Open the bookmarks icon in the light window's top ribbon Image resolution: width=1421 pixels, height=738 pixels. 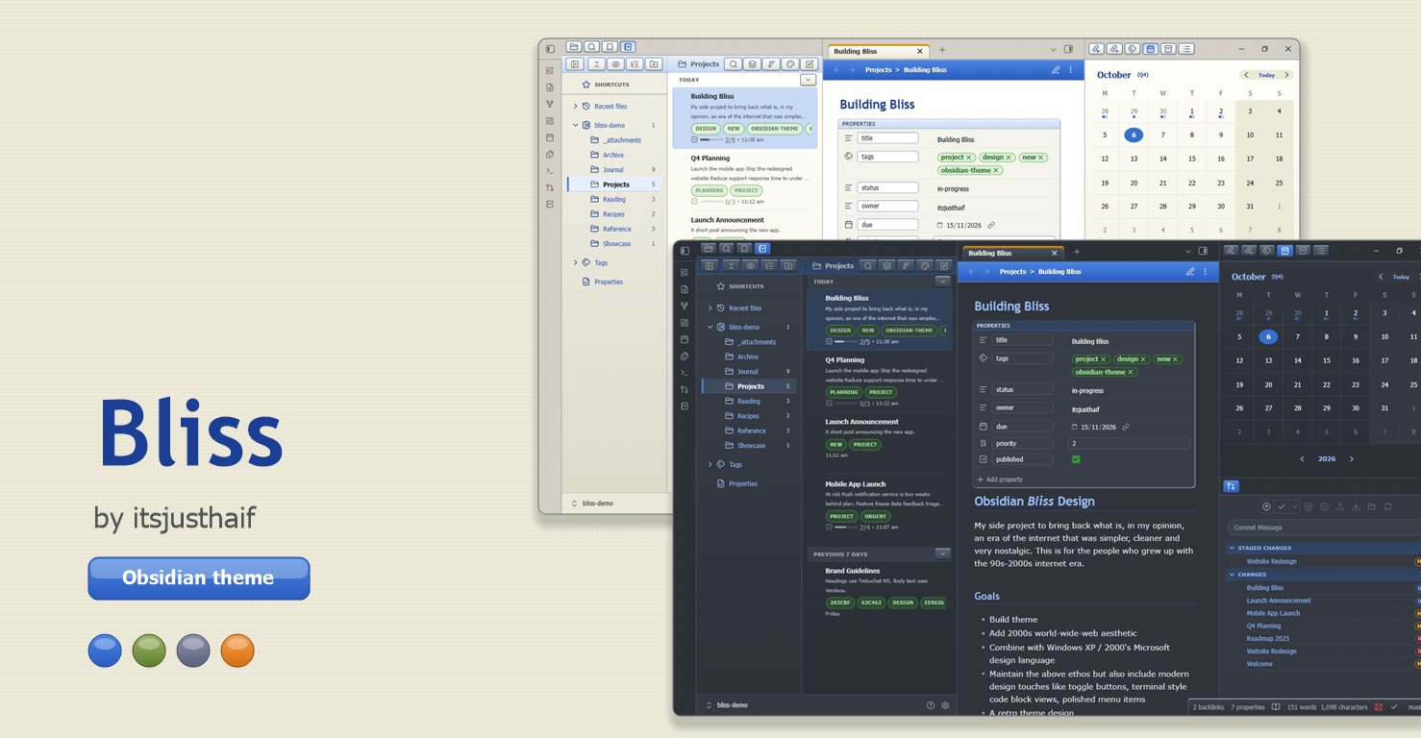[610, 47]
